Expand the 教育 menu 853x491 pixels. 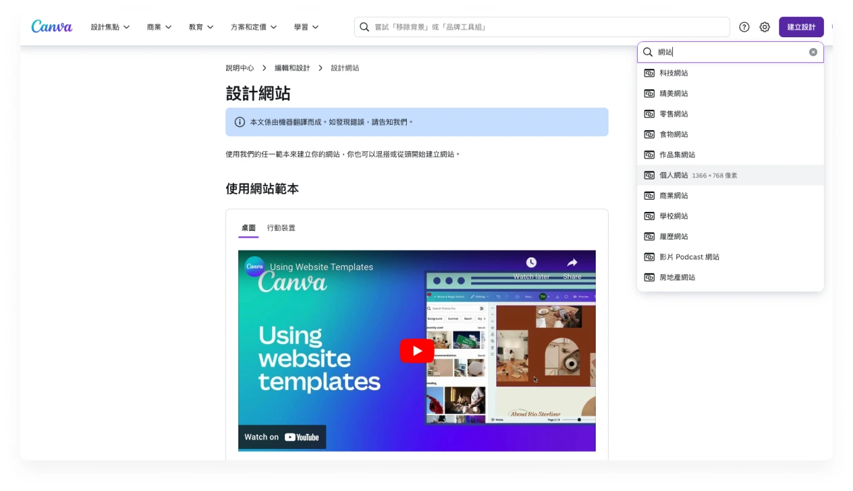201,27
